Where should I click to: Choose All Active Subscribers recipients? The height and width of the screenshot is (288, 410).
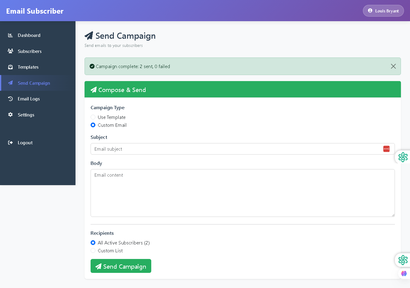point(93,243)
